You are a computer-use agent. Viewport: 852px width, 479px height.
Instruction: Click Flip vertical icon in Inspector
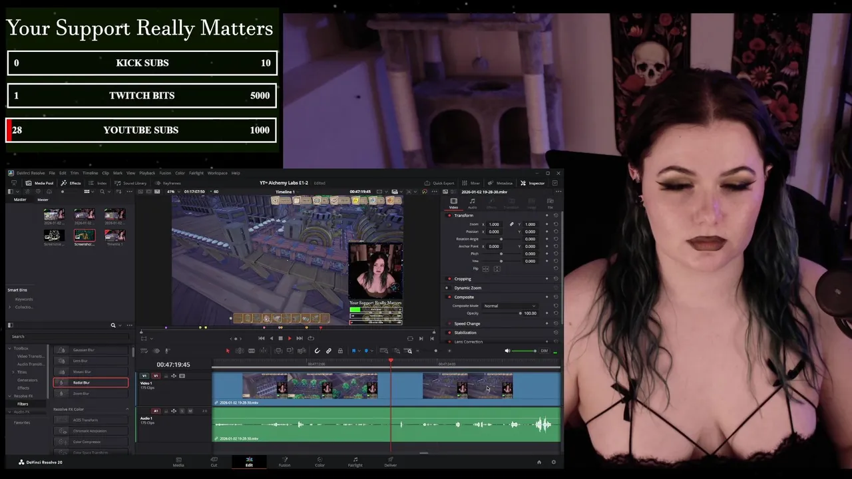(497, 269)
